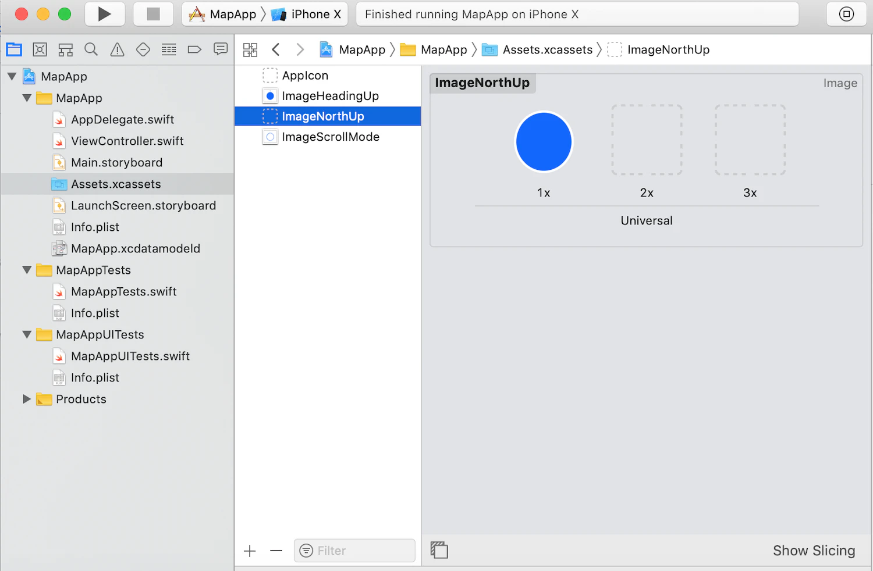Screen dimensions: 873x571
Task: Click the related items grid icon
Action: click(x=250, y=49)
